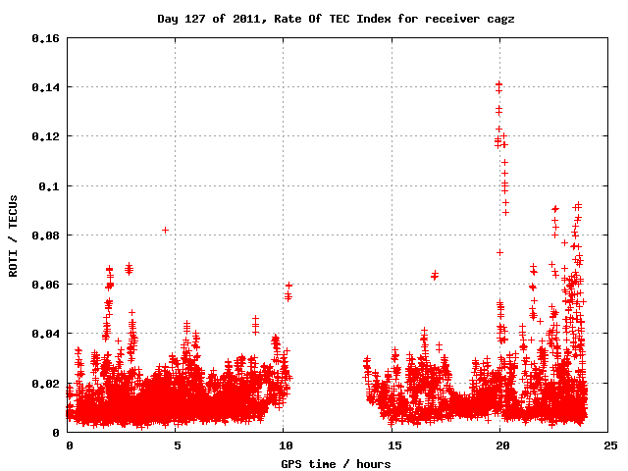Click the isolated outlier point near 0.08 before hour 5
This screenshot has width=628, height=471.
[165, 230]
